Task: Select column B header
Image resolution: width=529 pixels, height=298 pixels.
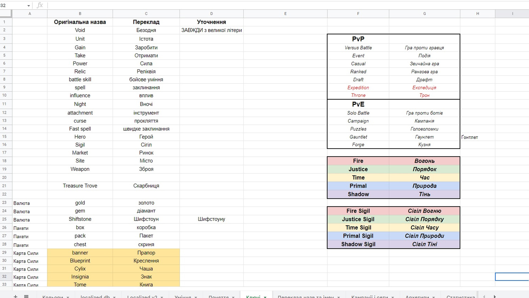Action: [x=80, y=14]
